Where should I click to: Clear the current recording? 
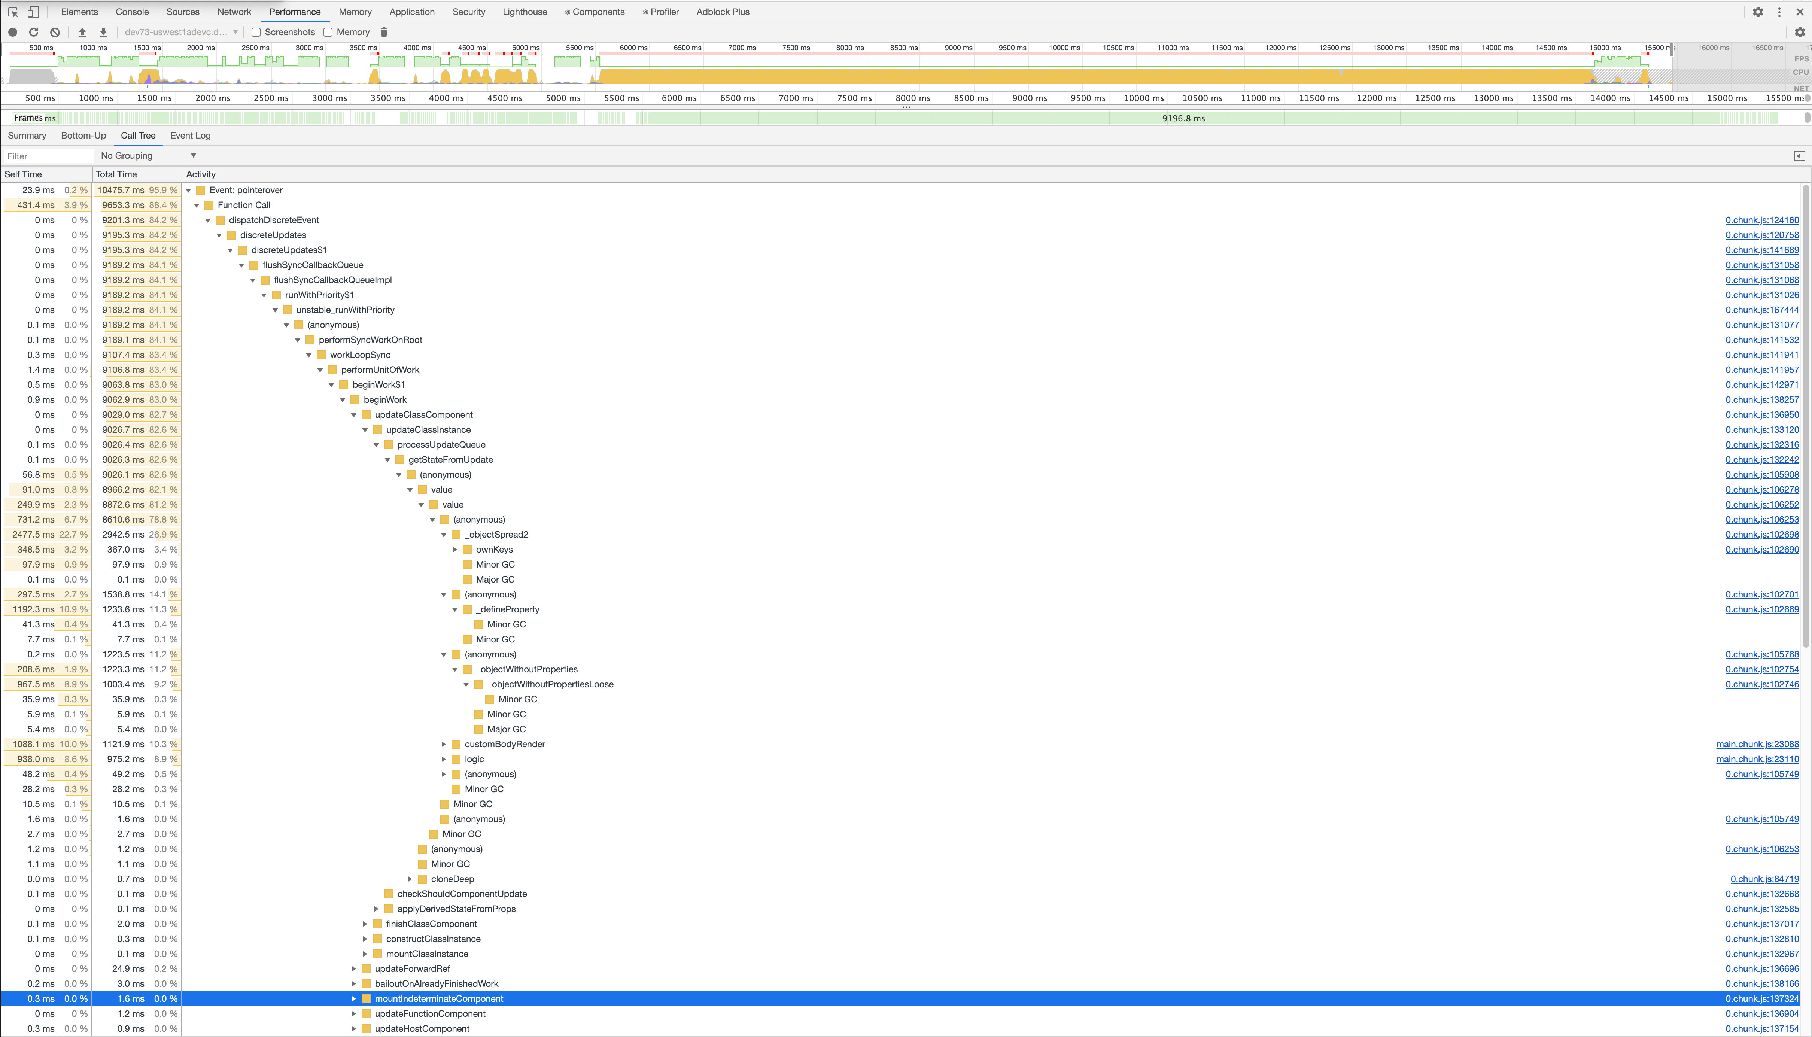tap(54, 32)
